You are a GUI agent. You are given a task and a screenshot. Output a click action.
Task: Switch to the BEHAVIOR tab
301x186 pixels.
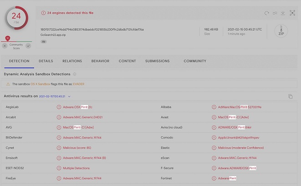(x=100, y=61)
